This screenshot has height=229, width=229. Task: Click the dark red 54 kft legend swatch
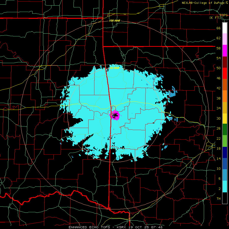225,62
